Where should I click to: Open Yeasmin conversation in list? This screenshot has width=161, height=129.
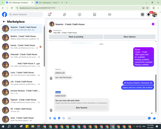coord(22,28)
